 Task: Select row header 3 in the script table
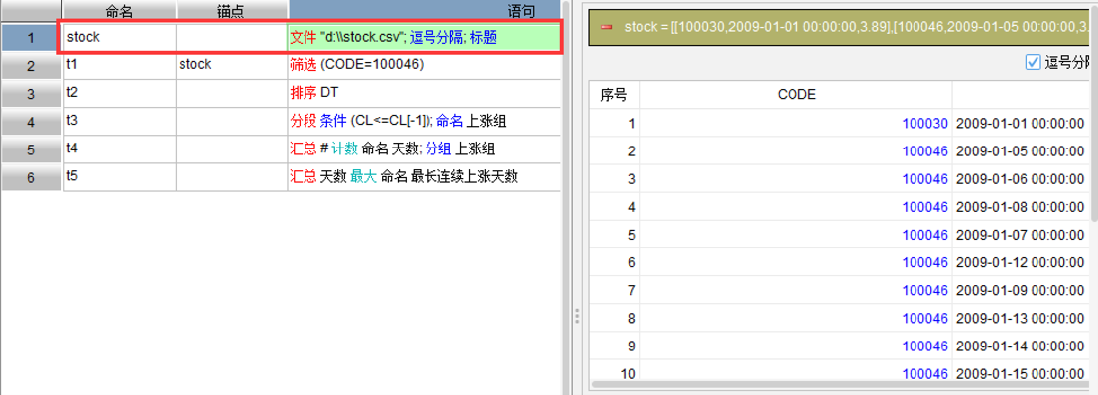coord(31,94)
